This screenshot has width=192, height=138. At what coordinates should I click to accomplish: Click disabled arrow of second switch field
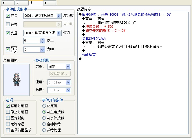click(59, 24)
